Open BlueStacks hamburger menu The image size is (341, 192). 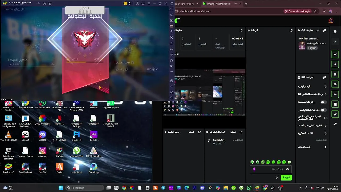point(149,3)
